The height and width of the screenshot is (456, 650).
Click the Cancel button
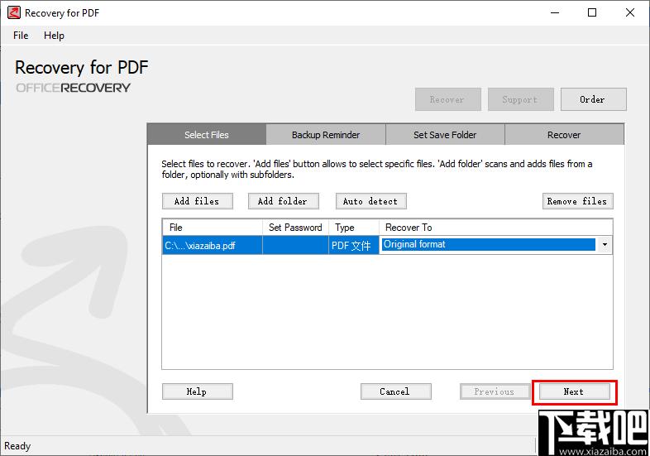396,391
